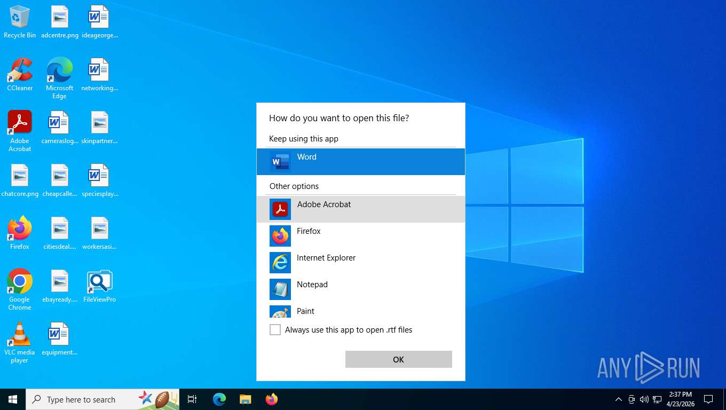Click the VLC media player shortcut

pos(20,343)
